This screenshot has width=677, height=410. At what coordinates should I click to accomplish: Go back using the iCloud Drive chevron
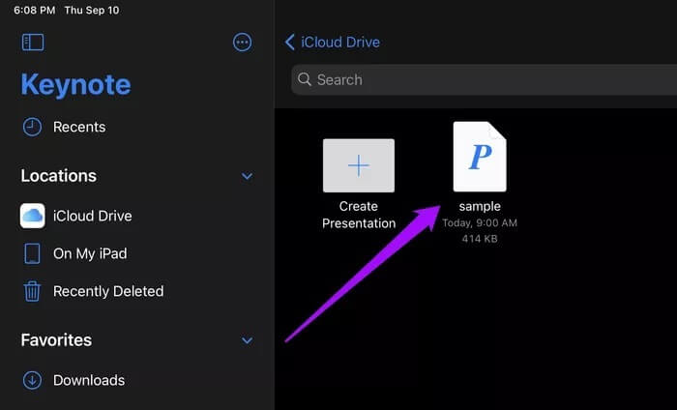[x=290, y=43]
